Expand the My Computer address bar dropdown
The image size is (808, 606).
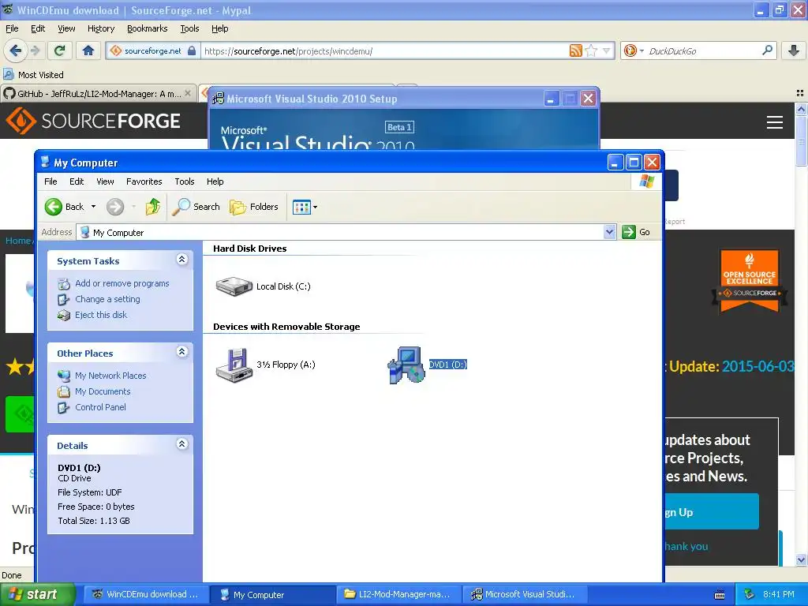click(x=609, y=232)
